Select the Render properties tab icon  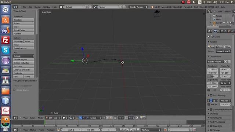[x=216, y=31]
